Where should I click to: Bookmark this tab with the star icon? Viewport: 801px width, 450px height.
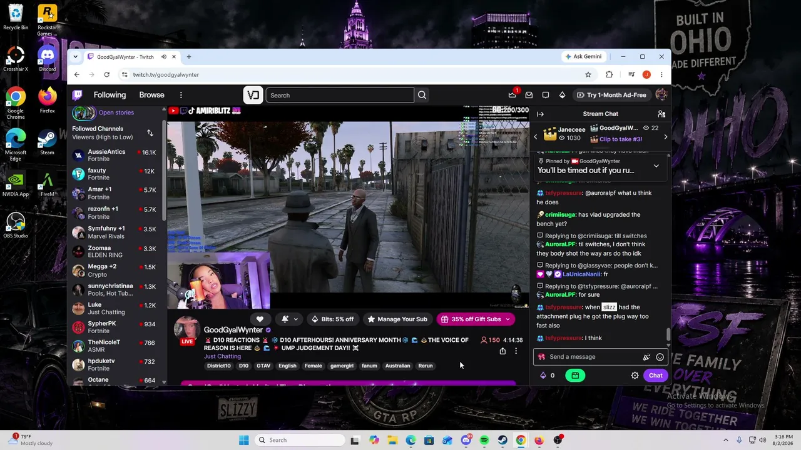[x=588, y=74]
